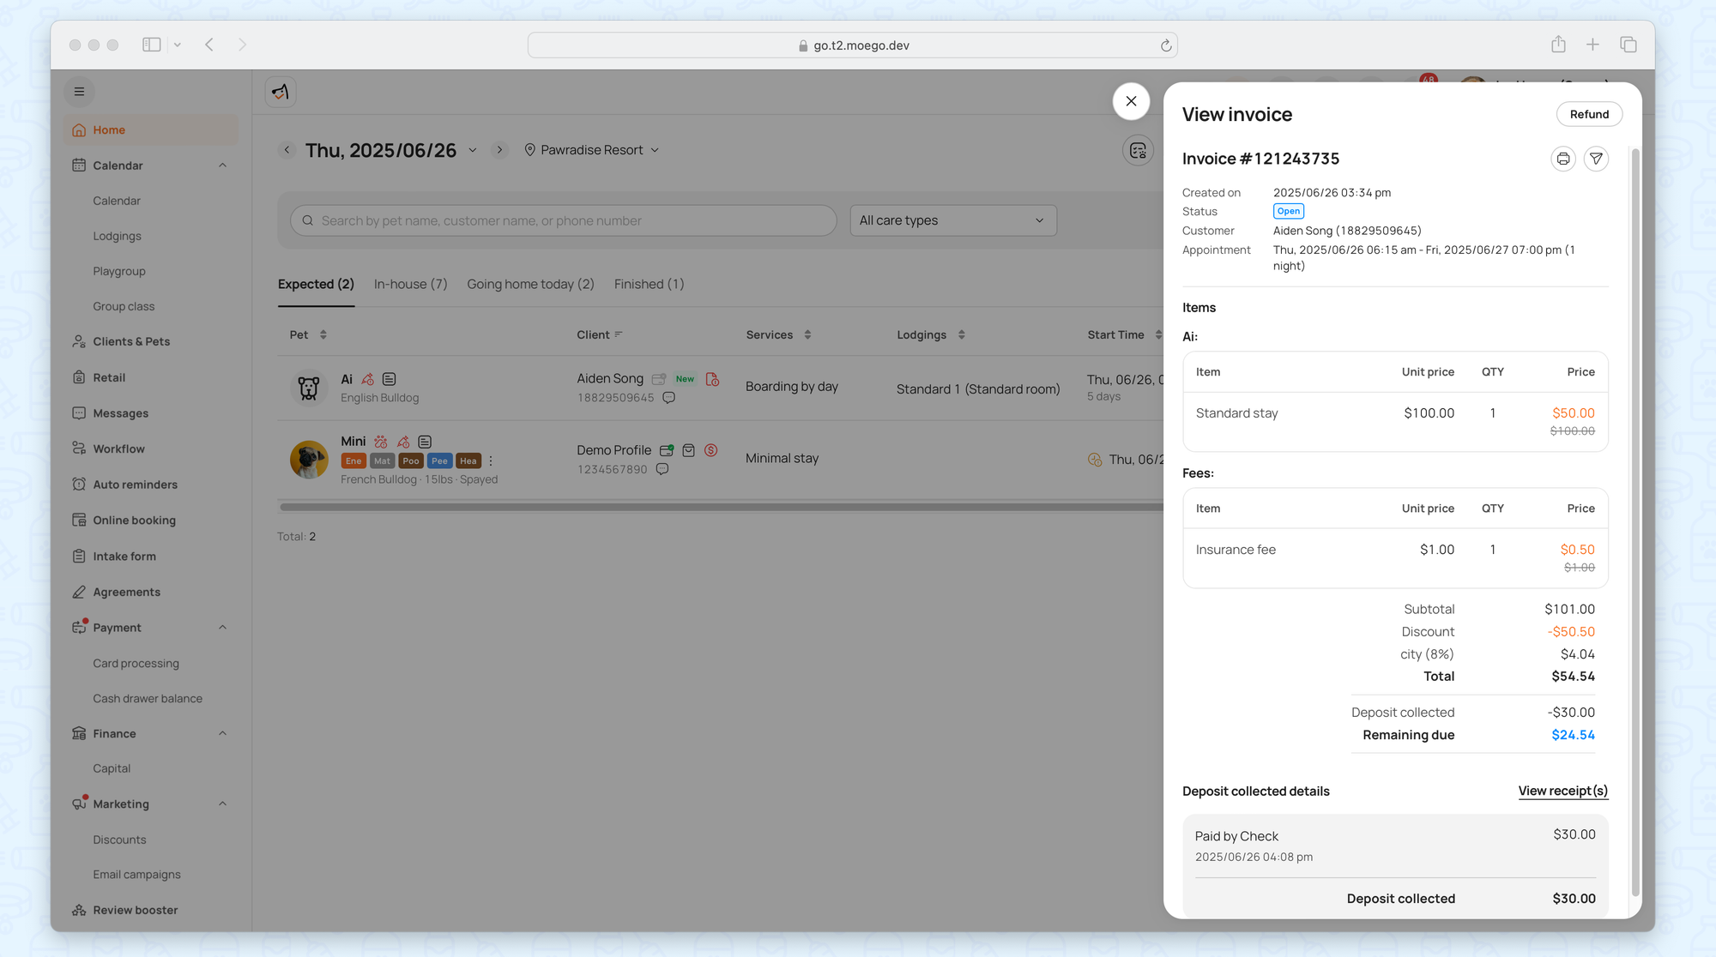This screenshot has height=957, width=1716.
Task: Open Pawradise Resort location dropdown
Action: (592, 150)
